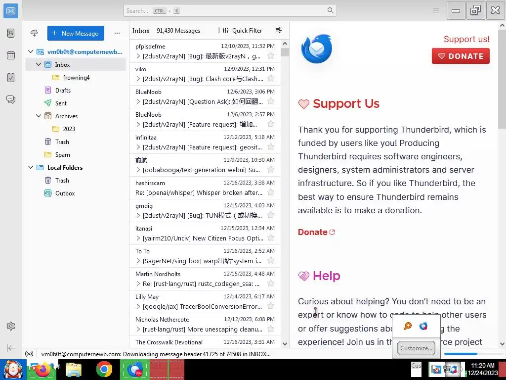This screenshot has height=380, width=506.
Task: Open the Tasks space
Action: click(11, 78)
